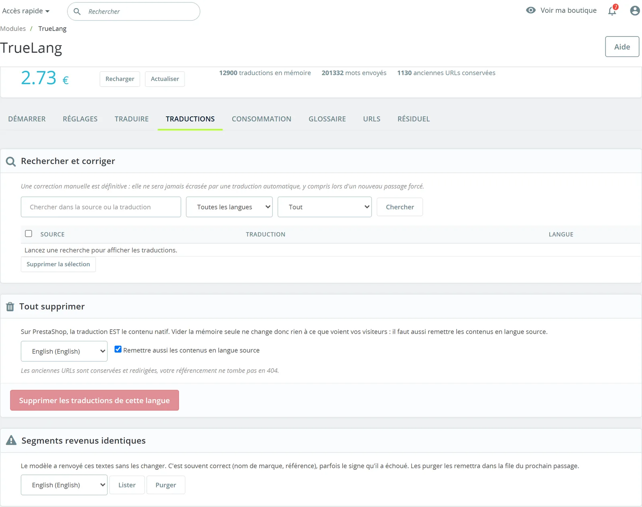Screen dimensions: 642x507
Task: Click the warning triangle icon by Segments revenus identiques
Action: [11, 440]
